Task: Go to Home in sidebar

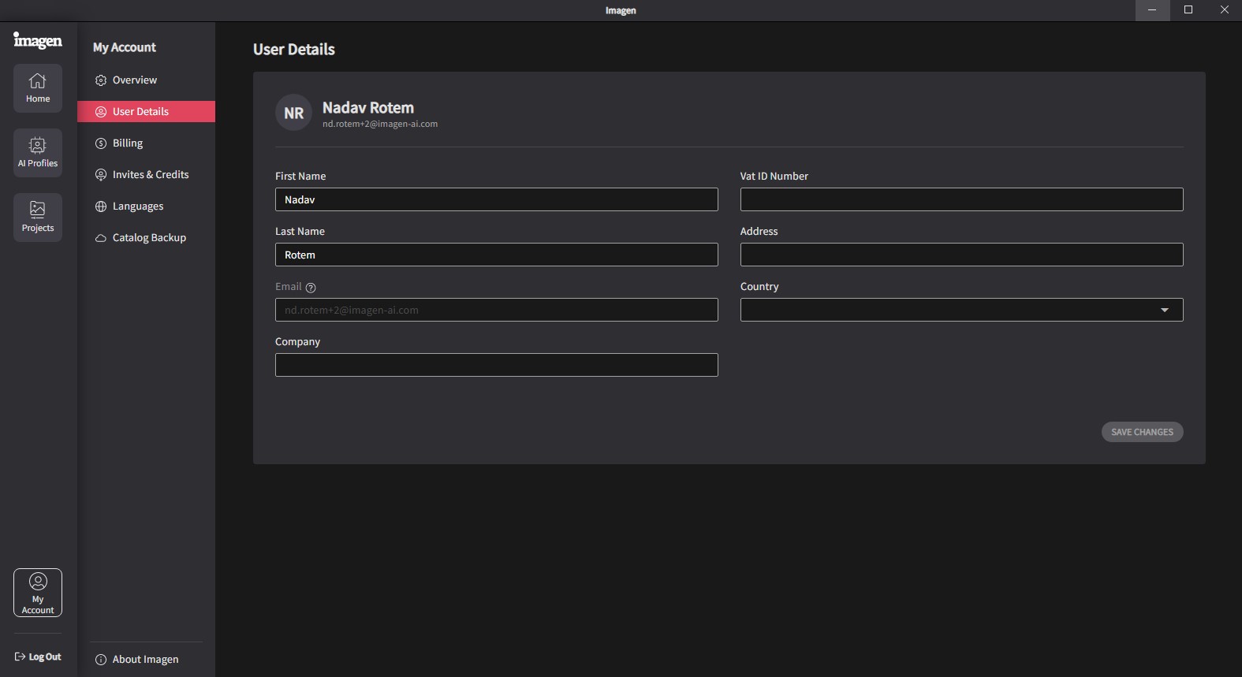Action: pos(38,87)
